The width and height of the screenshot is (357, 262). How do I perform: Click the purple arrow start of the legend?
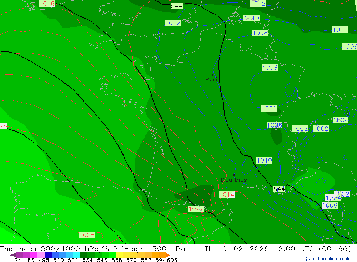[13, 255]
